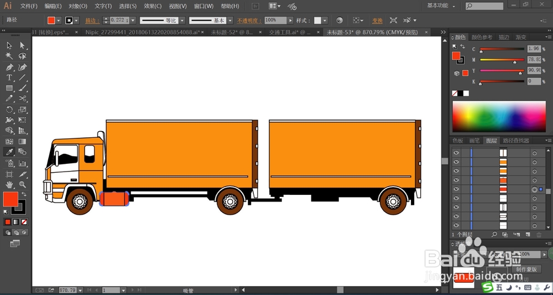Image resolution: width=553 pixels, height=295 pixels.
Task: Open Adobe Bridge with the Br icon
Action: click(x=255, y=6)
